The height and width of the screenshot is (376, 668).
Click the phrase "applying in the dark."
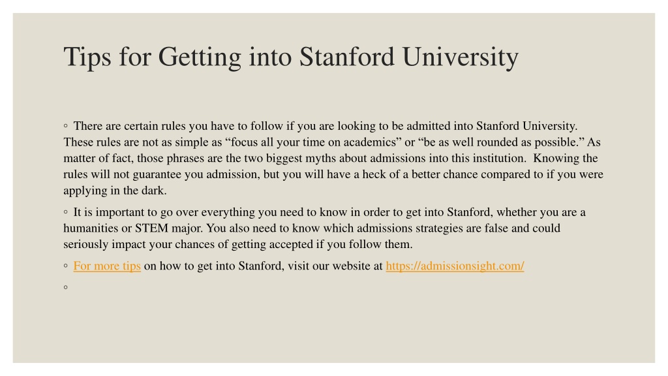point(115,191)
